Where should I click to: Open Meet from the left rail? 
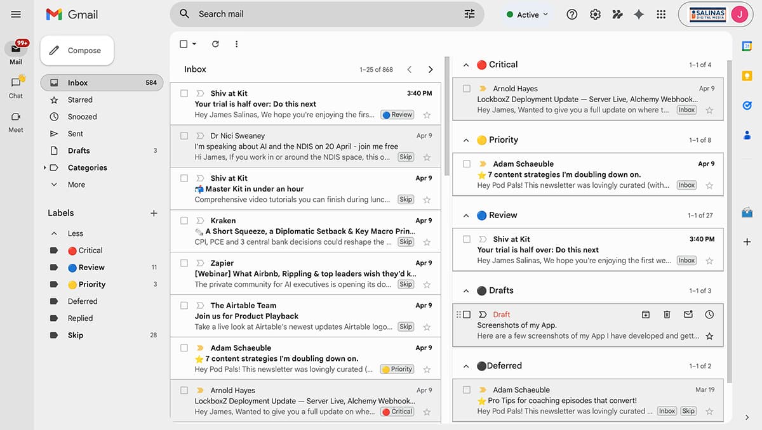click(x=16, y=121)
